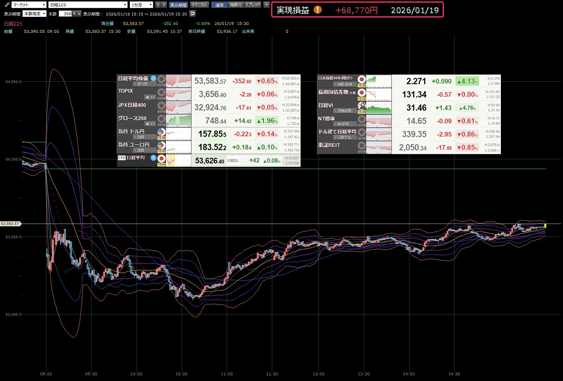This screenshot has width=563, height=381.
Task: Click the グロース250 mini chart thumbnail
Action: (179, 120)
